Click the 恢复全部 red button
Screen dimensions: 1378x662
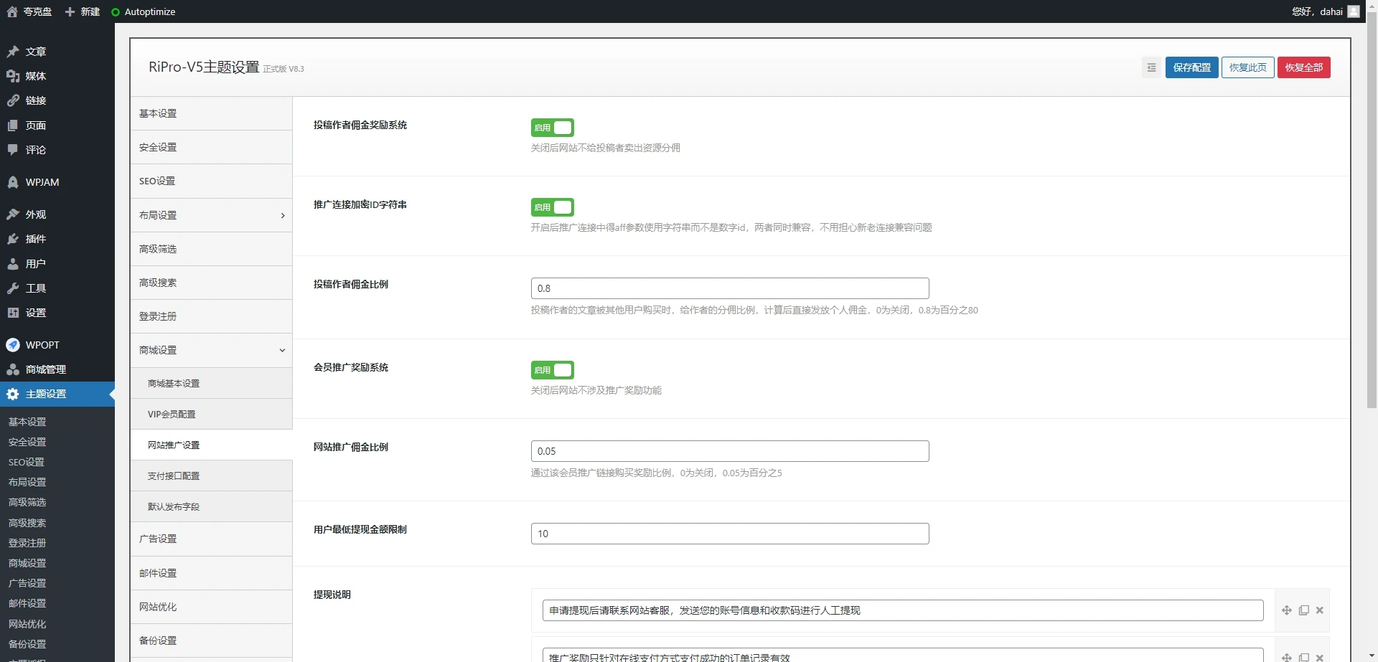(1303, 67)
